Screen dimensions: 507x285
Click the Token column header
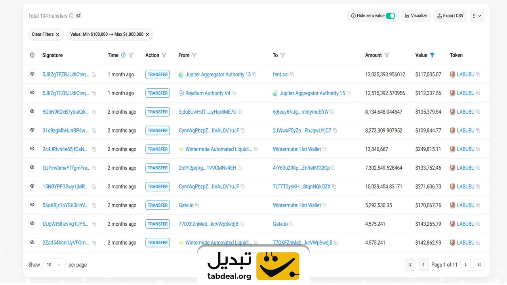pos(456,55)
